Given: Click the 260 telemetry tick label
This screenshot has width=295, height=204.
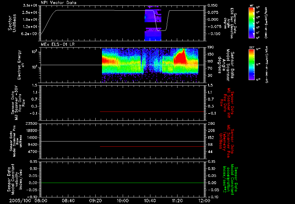Looking at the screenshot, I should [211, 124].
